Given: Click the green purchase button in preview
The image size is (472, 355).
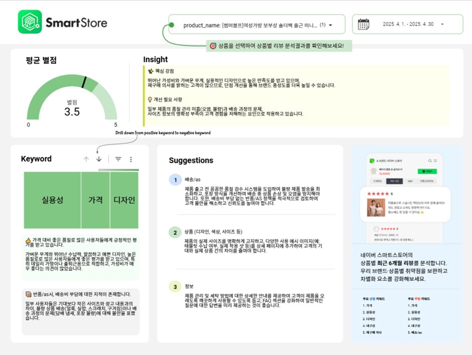Looking at the screenshot, I should (x=427, y=171).
